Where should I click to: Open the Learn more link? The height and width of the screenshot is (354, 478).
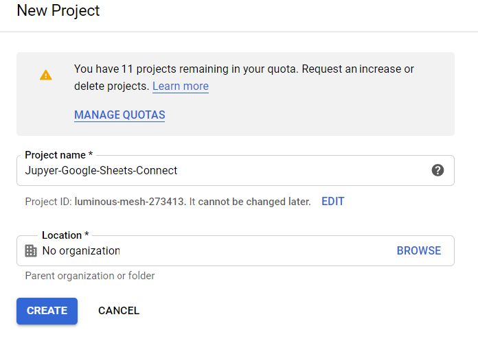181,86
